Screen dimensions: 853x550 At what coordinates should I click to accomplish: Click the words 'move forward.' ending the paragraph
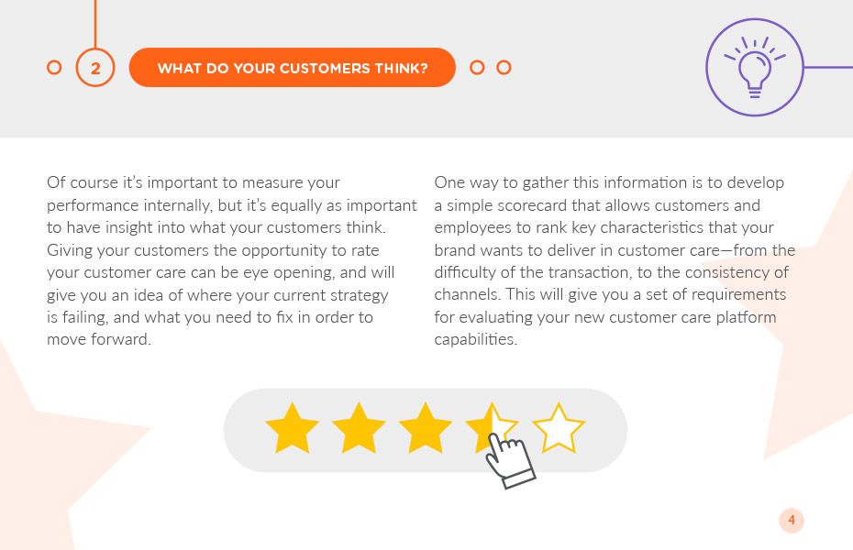(x=99, y=339)
